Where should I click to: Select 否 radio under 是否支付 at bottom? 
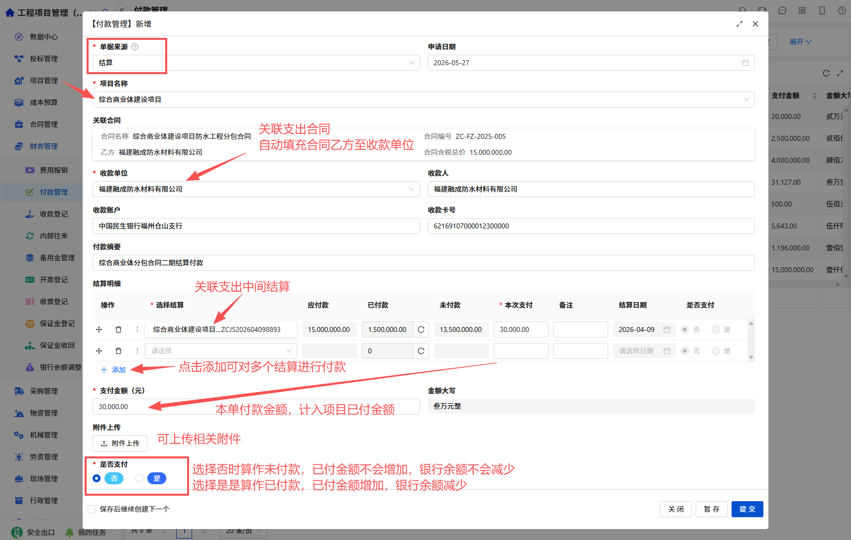(97, 478)
